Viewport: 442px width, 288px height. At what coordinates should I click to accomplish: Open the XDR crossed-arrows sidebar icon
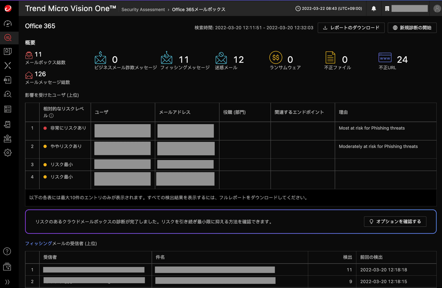8,66
